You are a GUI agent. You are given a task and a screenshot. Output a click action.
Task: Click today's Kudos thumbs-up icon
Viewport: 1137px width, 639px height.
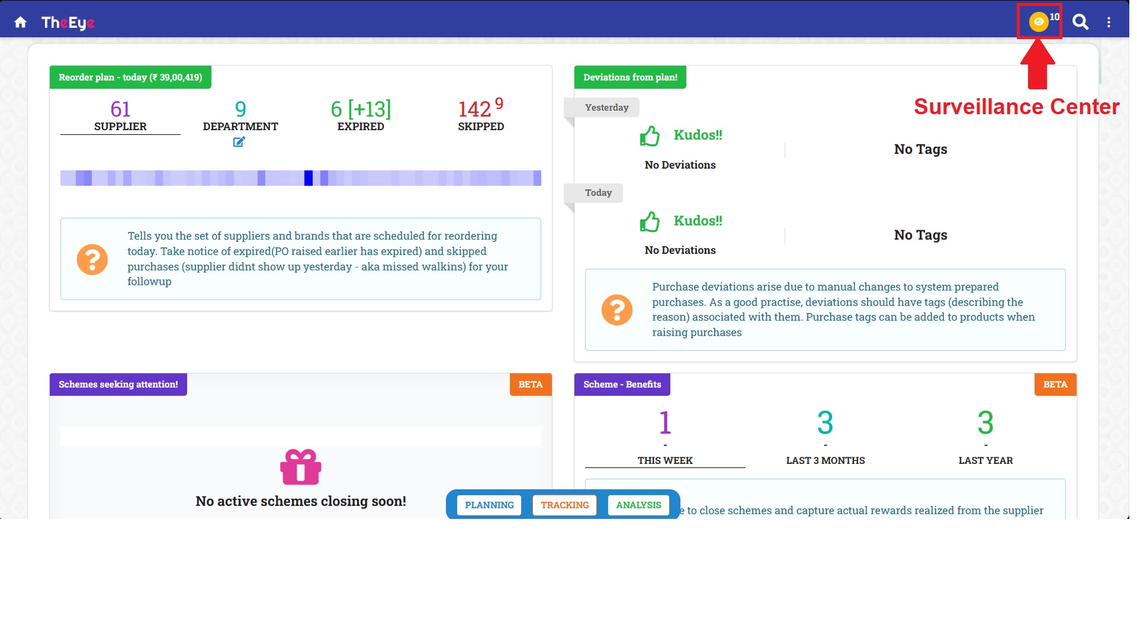pyautogui.click(x=650, y=222)
